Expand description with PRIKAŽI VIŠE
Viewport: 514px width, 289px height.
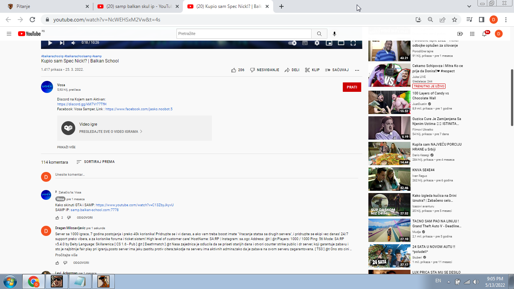tap(66, 147)
